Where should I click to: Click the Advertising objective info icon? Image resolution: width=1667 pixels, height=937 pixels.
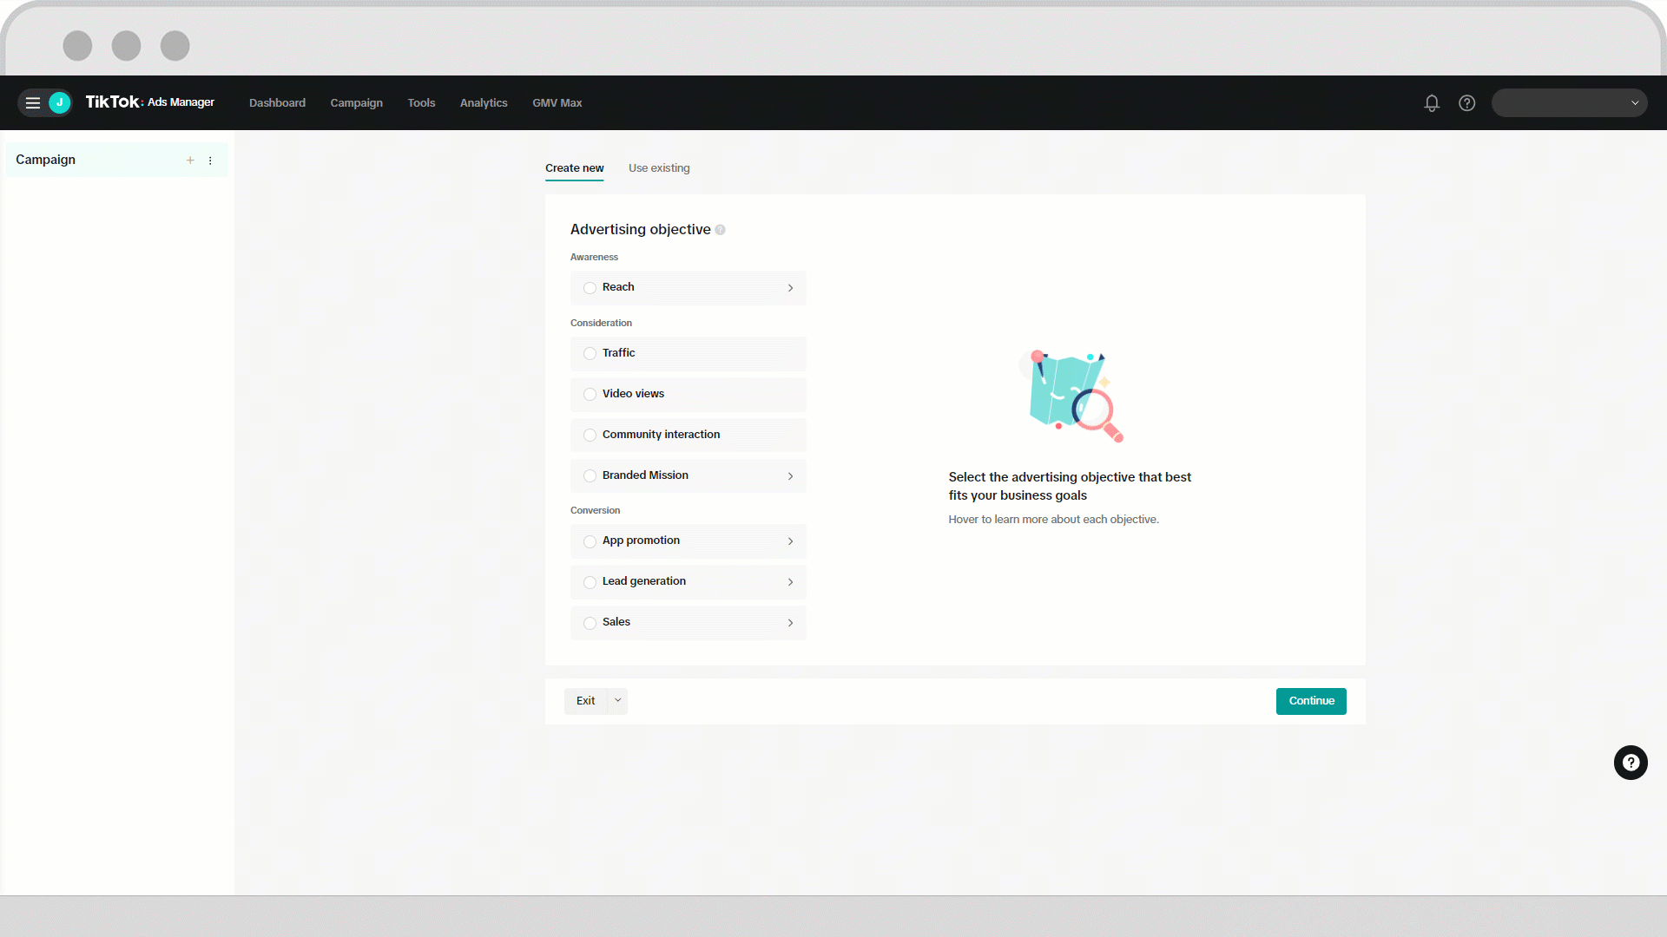[x=720, y=229]
